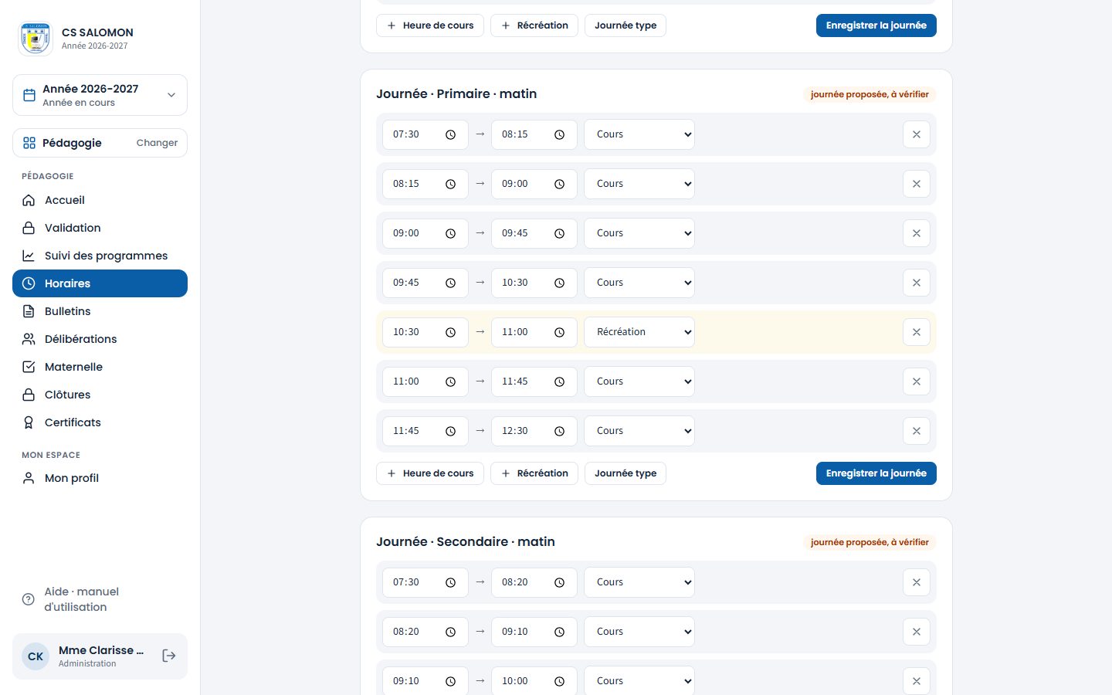Open clock picker on the 12:30 end time
Image resolution: width=1112 pixels, height=695 pixels.
pyautogui.click(x=560, y=431)
